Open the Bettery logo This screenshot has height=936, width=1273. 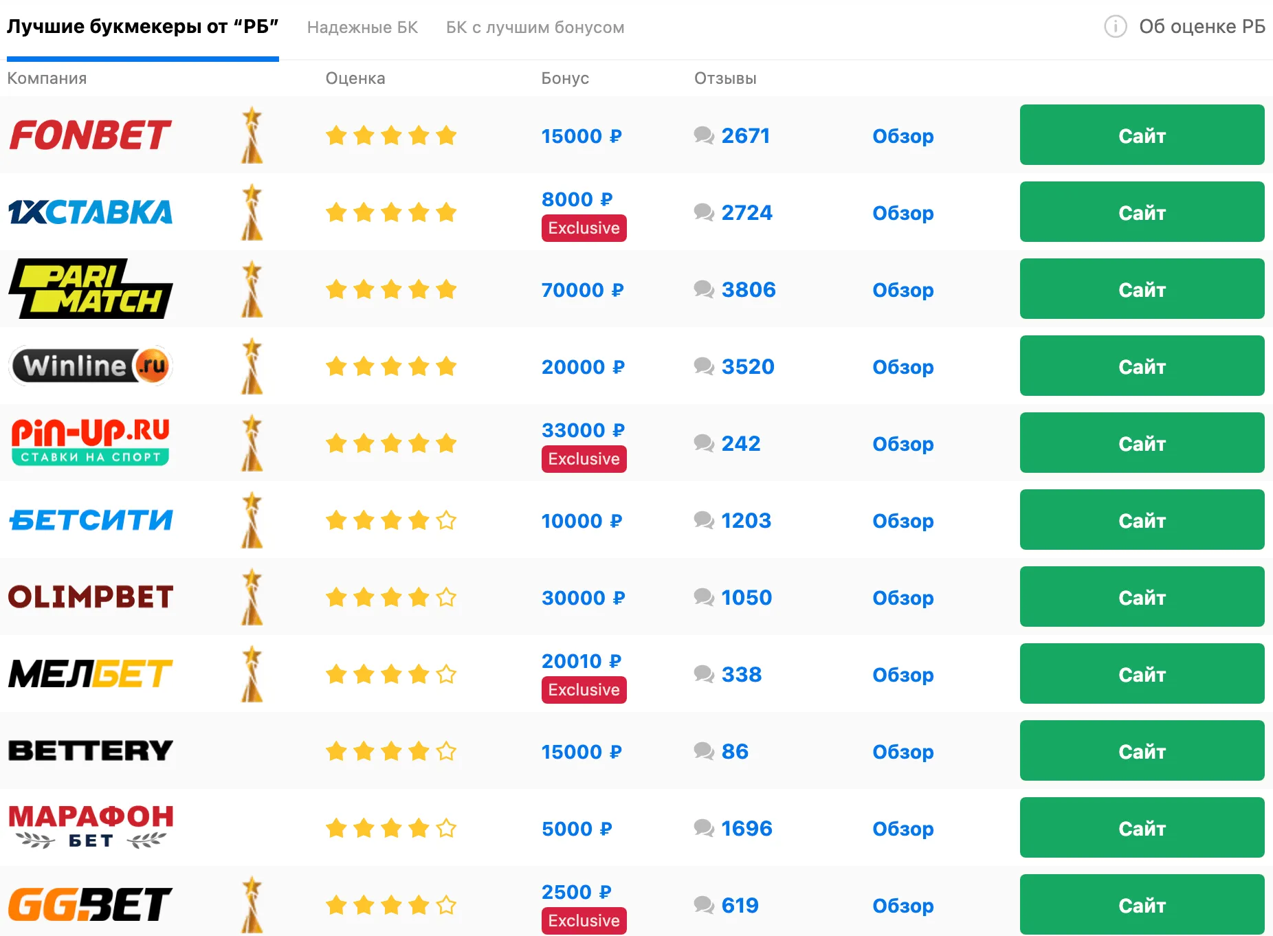pyautogui.click(x=90, y=750)
